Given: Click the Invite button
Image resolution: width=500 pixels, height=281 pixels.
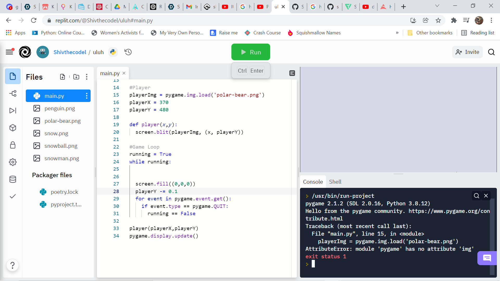Looking at the screenshot, I should [467, 52].
